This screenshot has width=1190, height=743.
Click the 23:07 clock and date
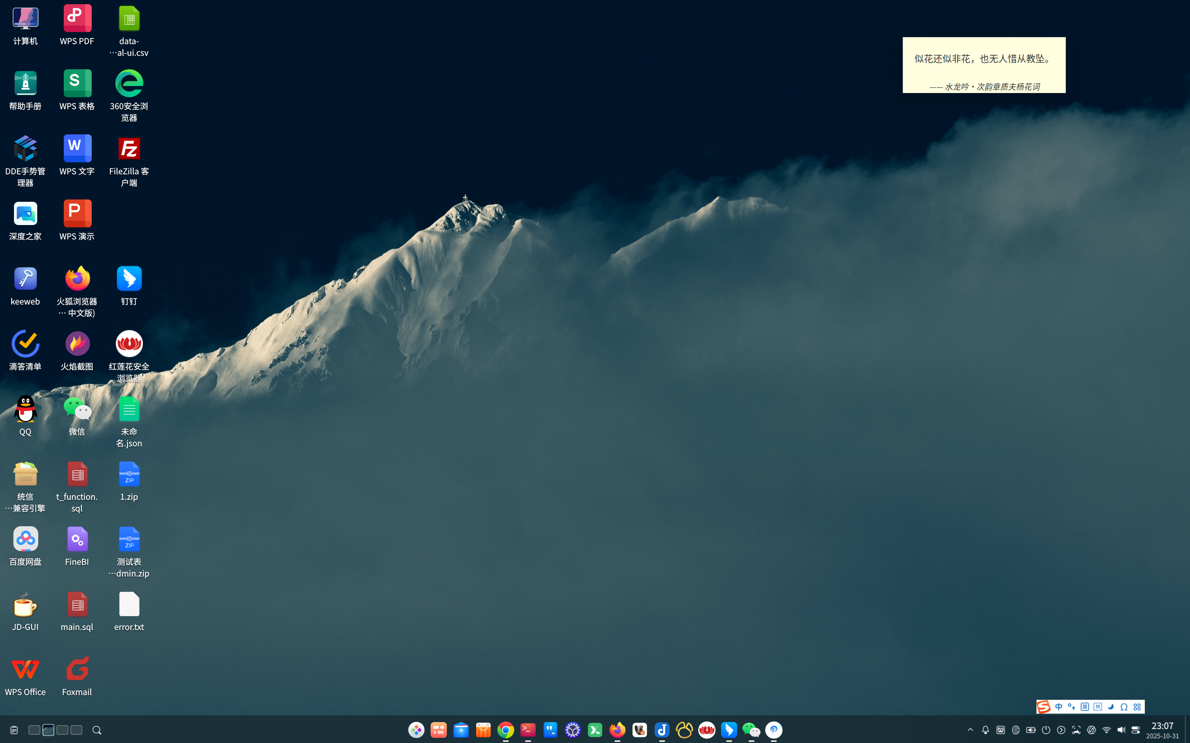1162,730
